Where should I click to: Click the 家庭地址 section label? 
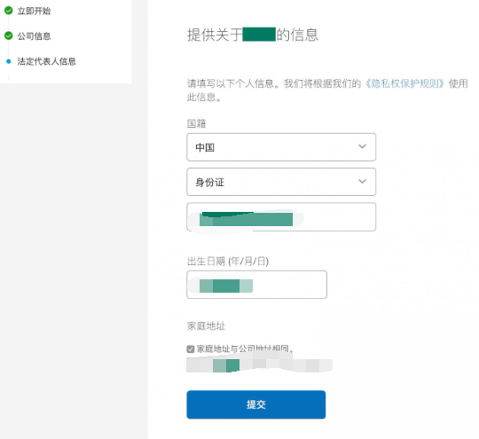click(206, 326)
